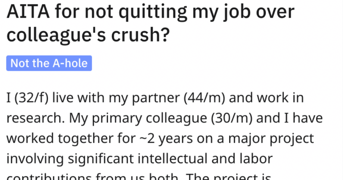Select the word 'research.' in the body
343x180 pixels.
36,118
